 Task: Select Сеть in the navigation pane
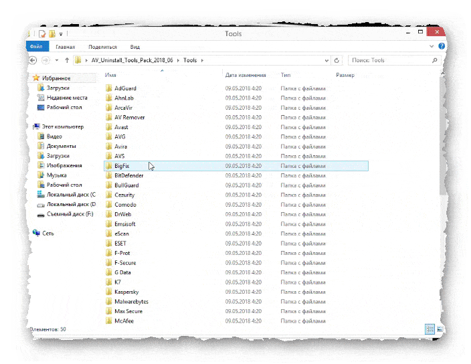tap(48, 234)
